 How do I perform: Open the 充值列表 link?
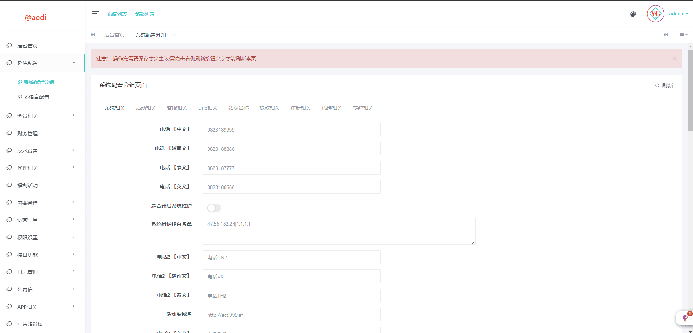pyautogui.click(x=117, y=14)
